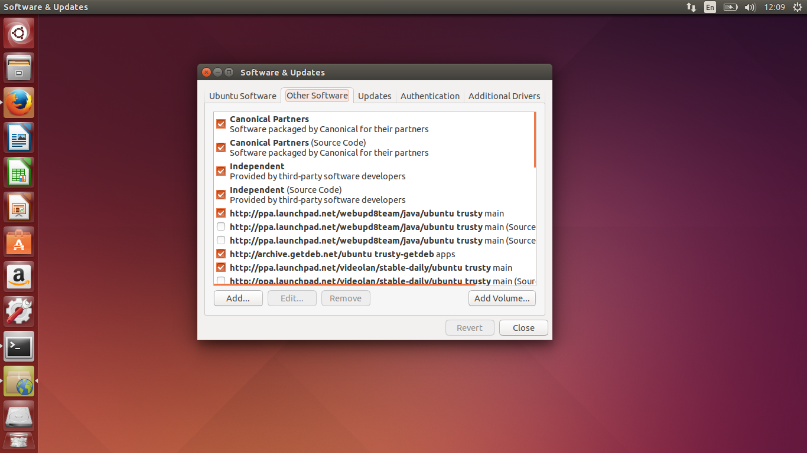Open the battery indicator menu

click(x=731, y=7)
